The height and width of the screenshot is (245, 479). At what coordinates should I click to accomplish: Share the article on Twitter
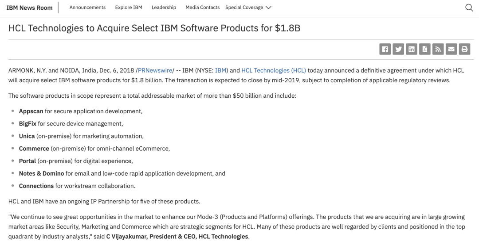tap(398, 49)
